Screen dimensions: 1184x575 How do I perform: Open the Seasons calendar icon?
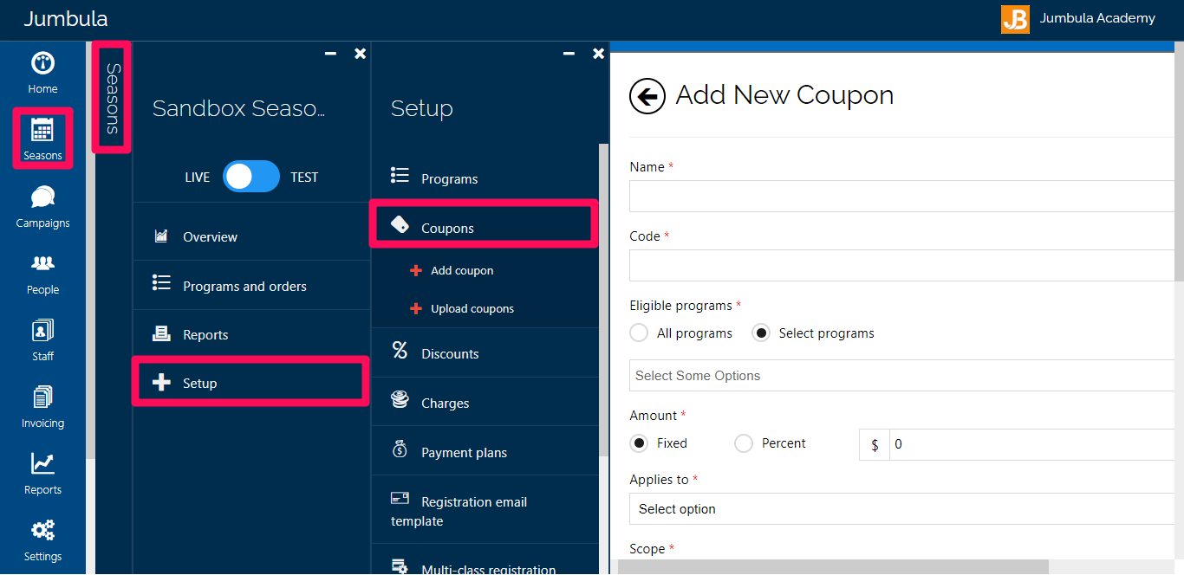(x=42, y=130)
